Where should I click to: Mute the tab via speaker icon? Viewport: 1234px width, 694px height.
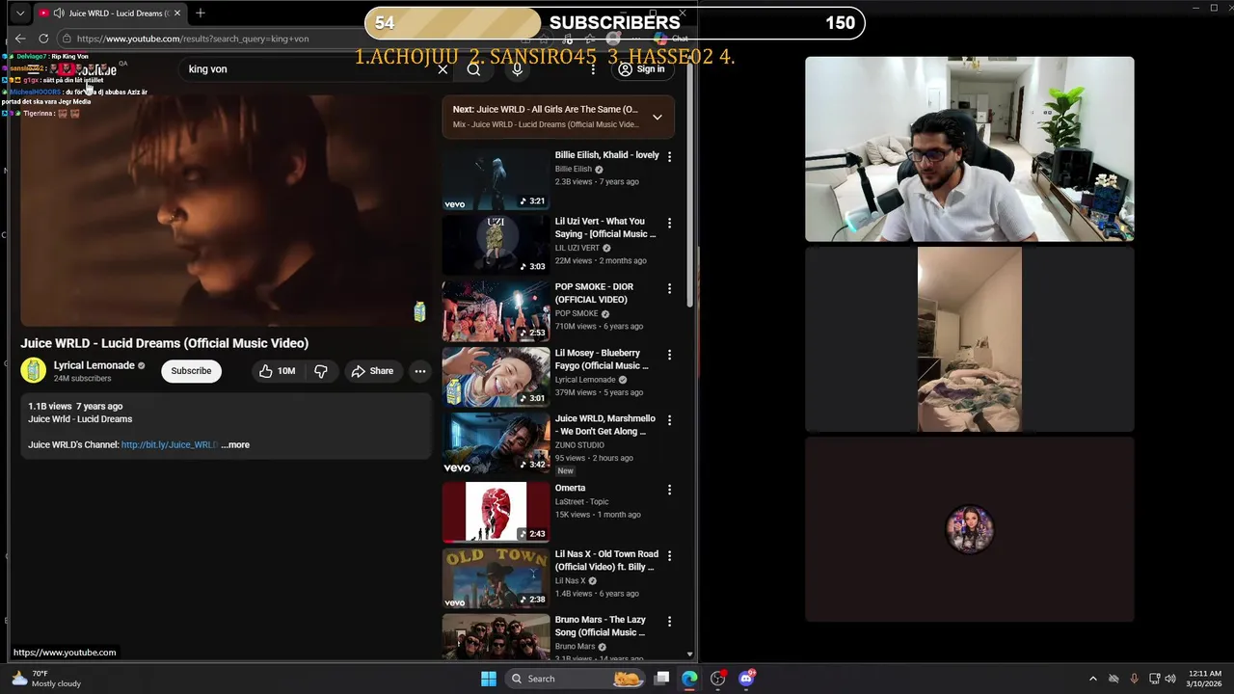pos(59,13)
